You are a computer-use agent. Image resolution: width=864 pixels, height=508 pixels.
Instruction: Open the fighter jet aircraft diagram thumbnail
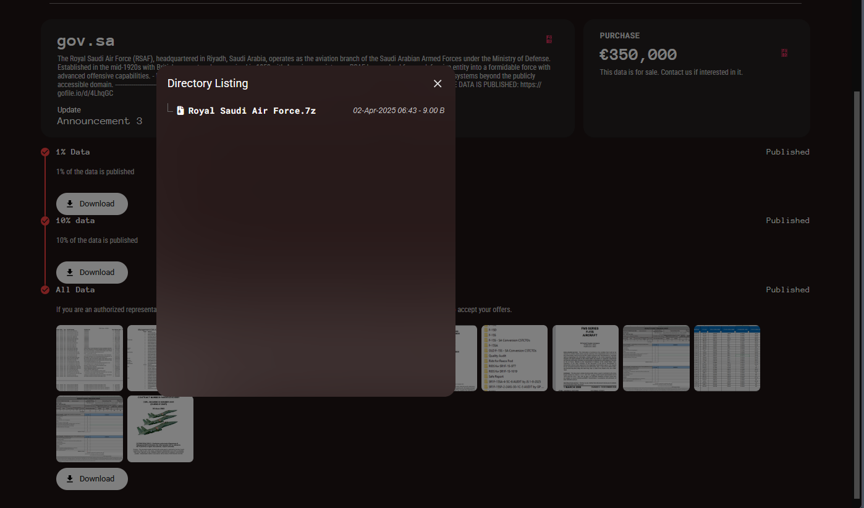[x=160, y=429]
